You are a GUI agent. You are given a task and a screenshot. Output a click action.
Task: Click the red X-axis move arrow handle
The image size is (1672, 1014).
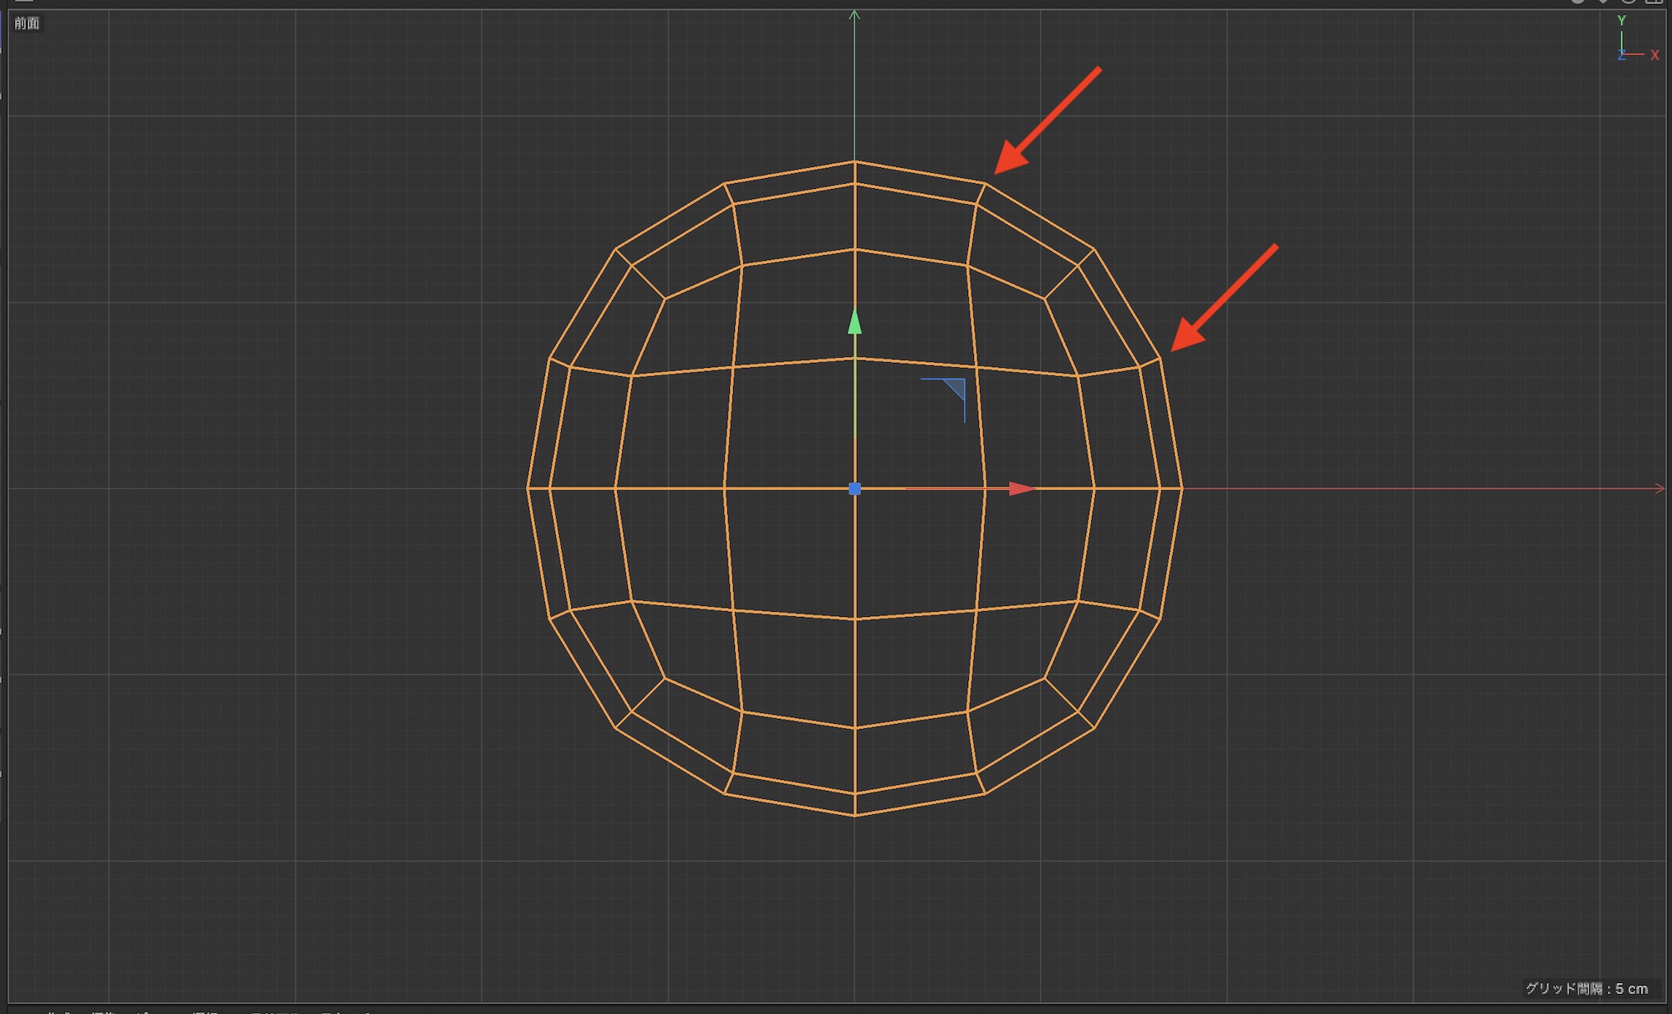(1021, 488)
